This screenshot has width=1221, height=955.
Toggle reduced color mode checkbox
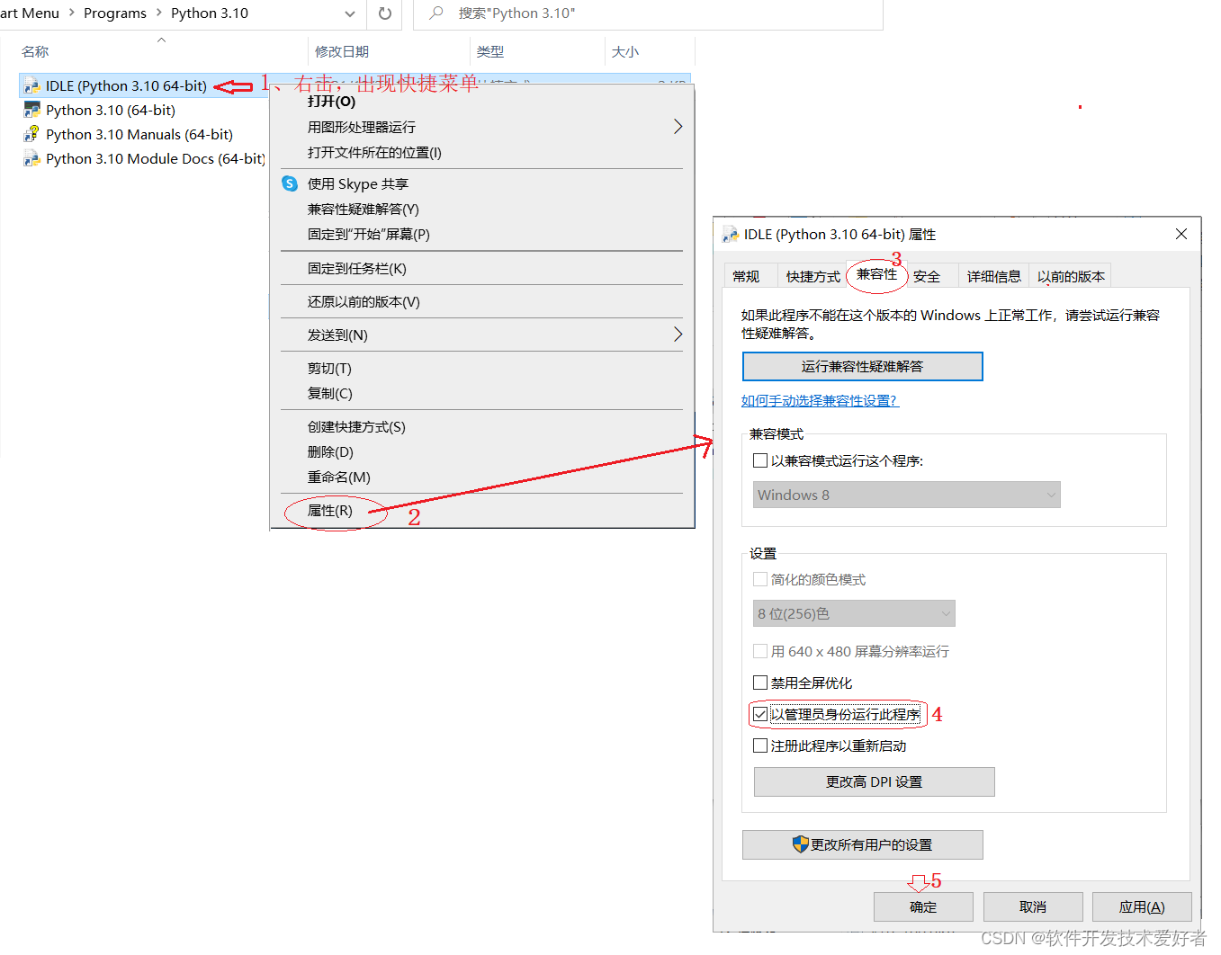(760, 579)
